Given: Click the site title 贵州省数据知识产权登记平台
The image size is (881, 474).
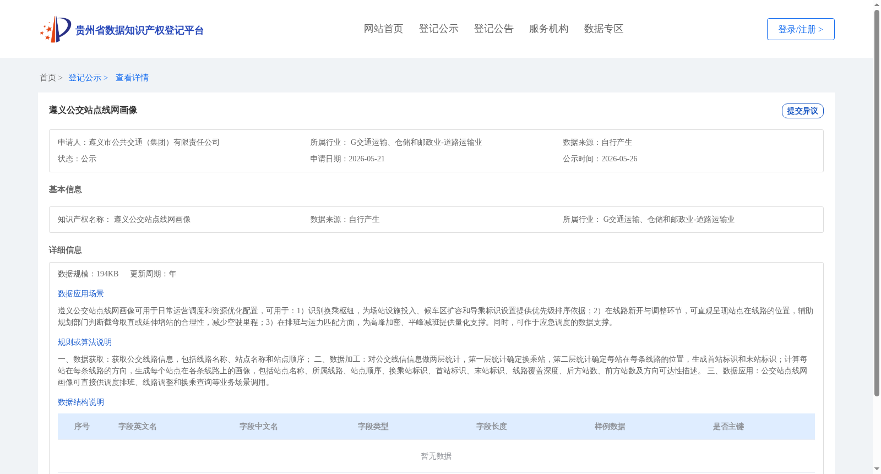Looking at the screenshot, I should pos(139,30).
